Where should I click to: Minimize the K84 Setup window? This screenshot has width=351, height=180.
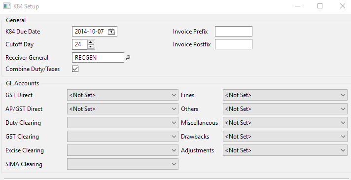[298, 6]
